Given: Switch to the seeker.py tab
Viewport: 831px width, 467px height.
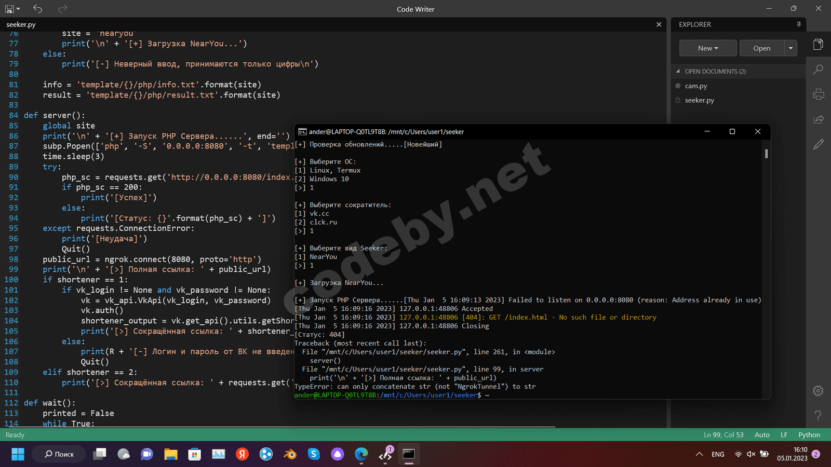Looking at the screenshot, I should click(21, 24).
